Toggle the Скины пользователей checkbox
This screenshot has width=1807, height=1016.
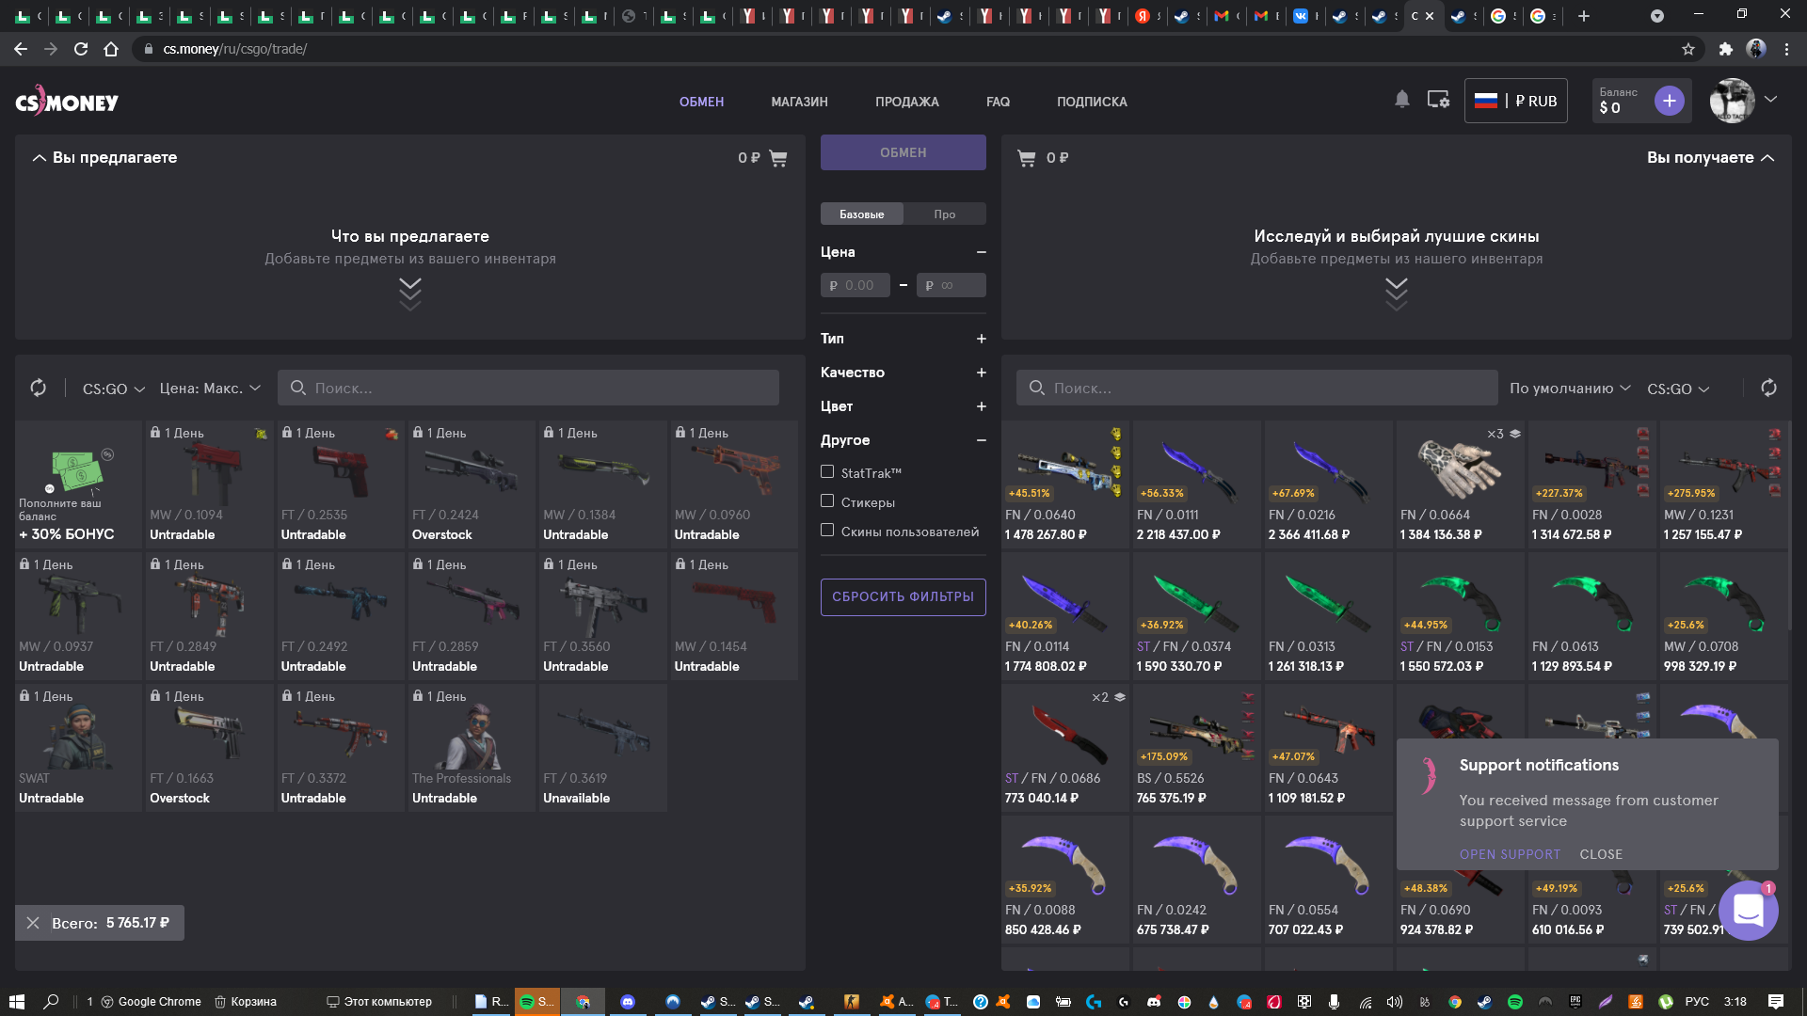(x=827, y=531)
